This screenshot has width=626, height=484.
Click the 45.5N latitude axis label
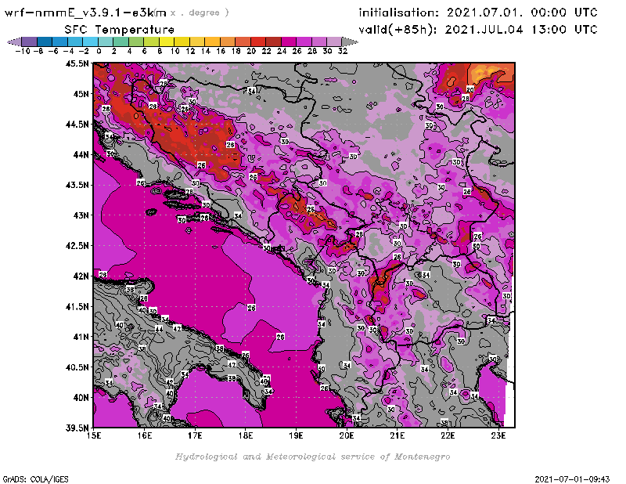[x=77, y=63]
